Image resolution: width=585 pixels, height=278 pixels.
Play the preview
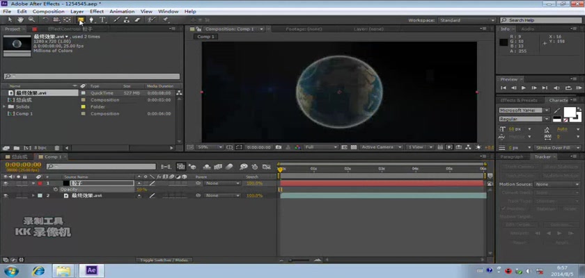(x=524, y=88)
